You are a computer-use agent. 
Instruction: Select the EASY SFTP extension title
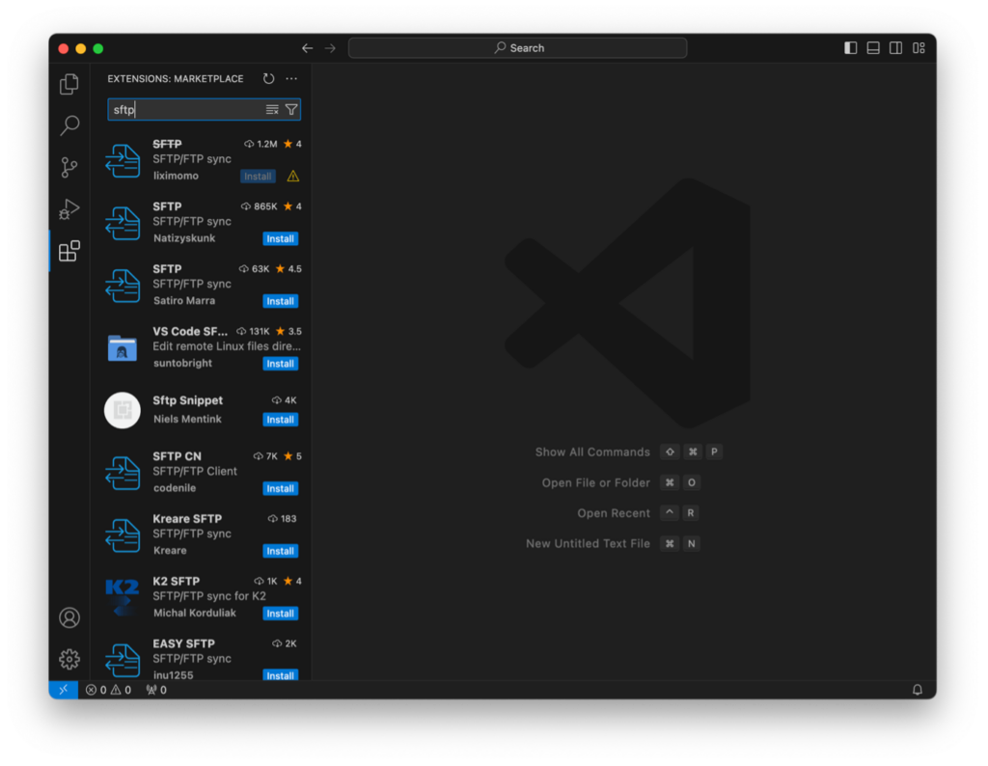click(x=183, y=643)
